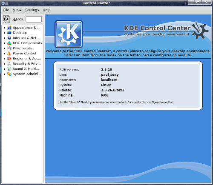213x185 pixels.
Task: Click the Internet & Network globe icon
Action: 9,38
